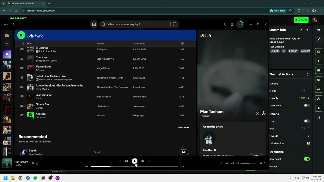Open Spotify from the Windows taskbar
The image size is (324, 182).
(35, 178)
